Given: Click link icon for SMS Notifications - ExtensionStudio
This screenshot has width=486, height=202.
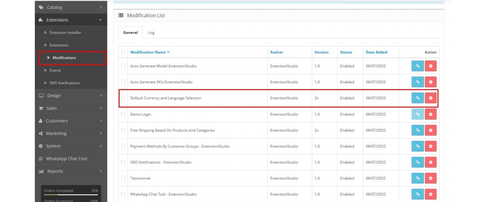Looking at the screenshot, I should 418,162.
